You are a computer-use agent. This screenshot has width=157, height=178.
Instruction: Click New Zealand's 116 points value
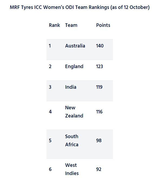[x=99, y=112]
